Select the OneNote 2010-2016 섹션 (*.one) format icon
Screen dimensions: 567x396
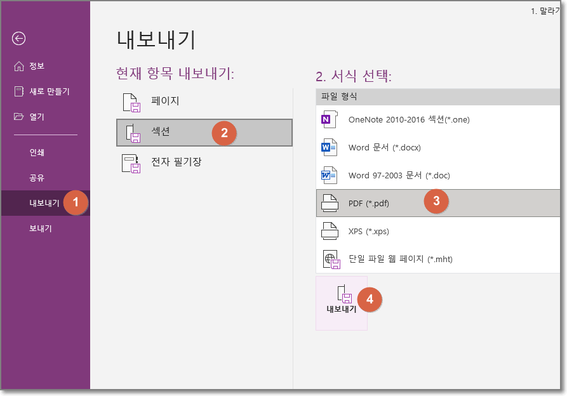tap(329, 117)
